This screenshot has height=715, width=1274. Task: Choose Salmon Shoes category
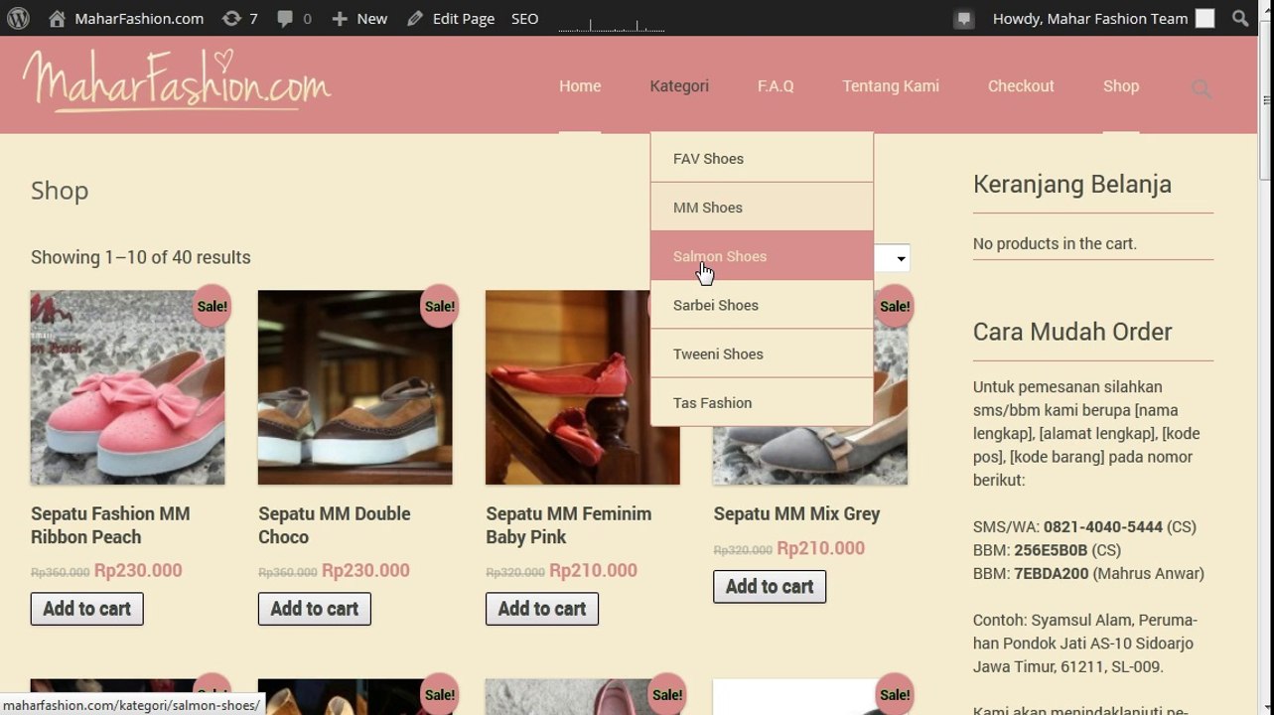[x=762, y=255]
